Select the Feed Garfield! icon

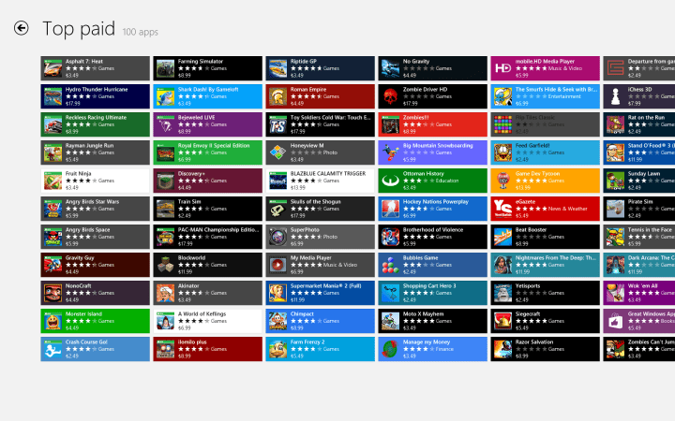(x=502, y=152)
